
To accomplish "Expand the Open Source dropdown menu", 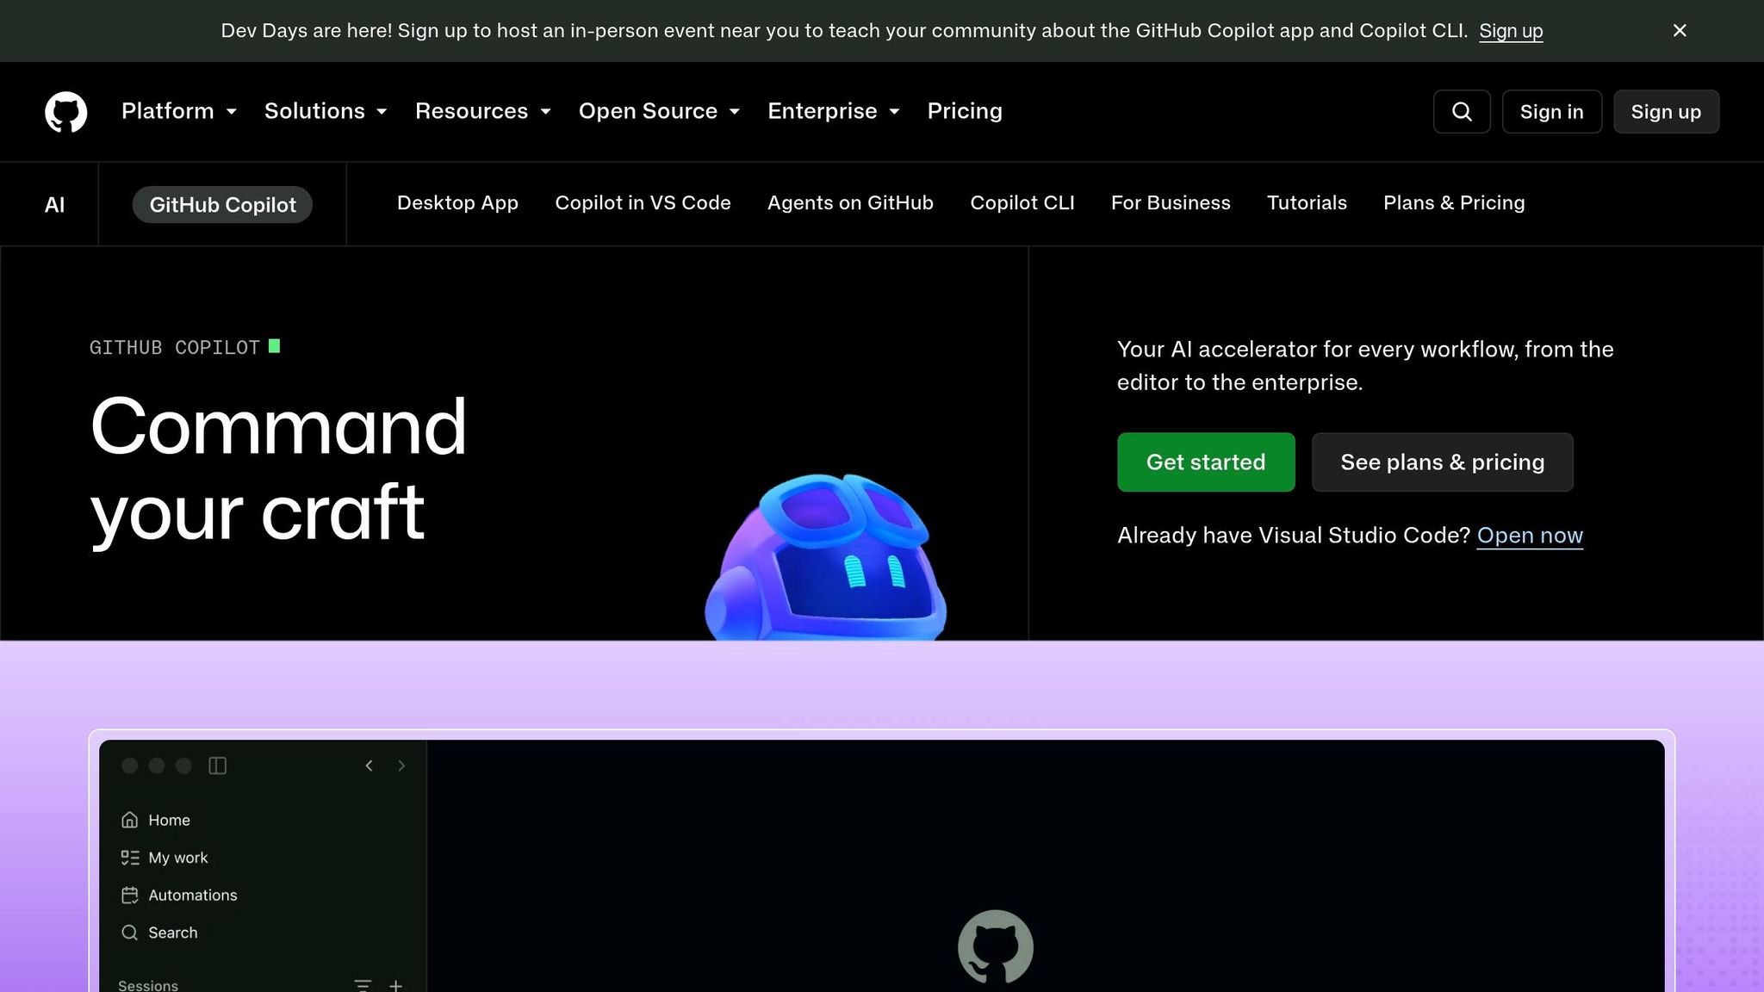I will click(x=659, y=111).
